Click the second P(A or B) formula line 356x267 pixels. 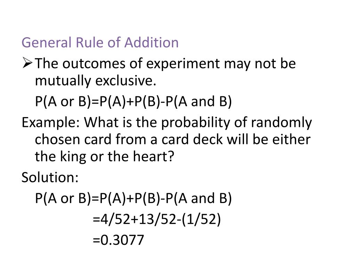pyautogui.click(x=133, y=199)
